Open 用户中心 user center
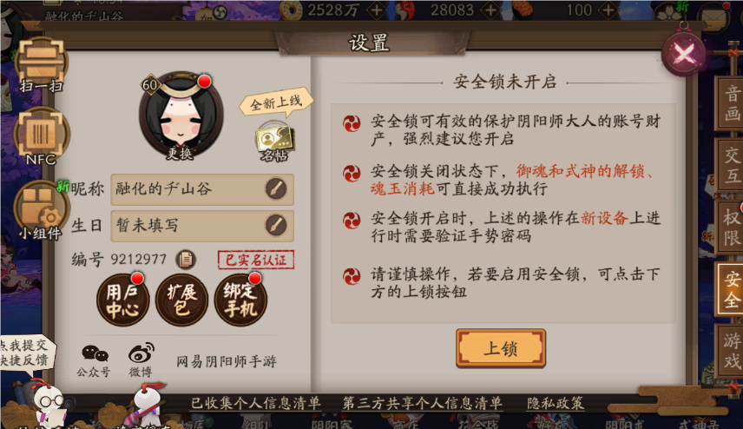 (x=122, y=300)
